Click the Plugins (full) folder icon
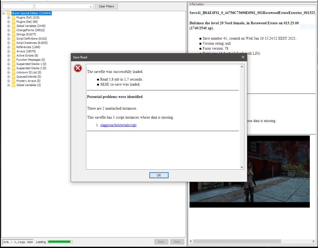Screen dimensions: 318x248 point(13,17)
